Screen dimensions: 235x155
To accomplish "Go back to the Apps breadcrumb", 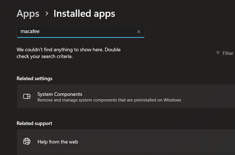I will (x=28, y=13).
